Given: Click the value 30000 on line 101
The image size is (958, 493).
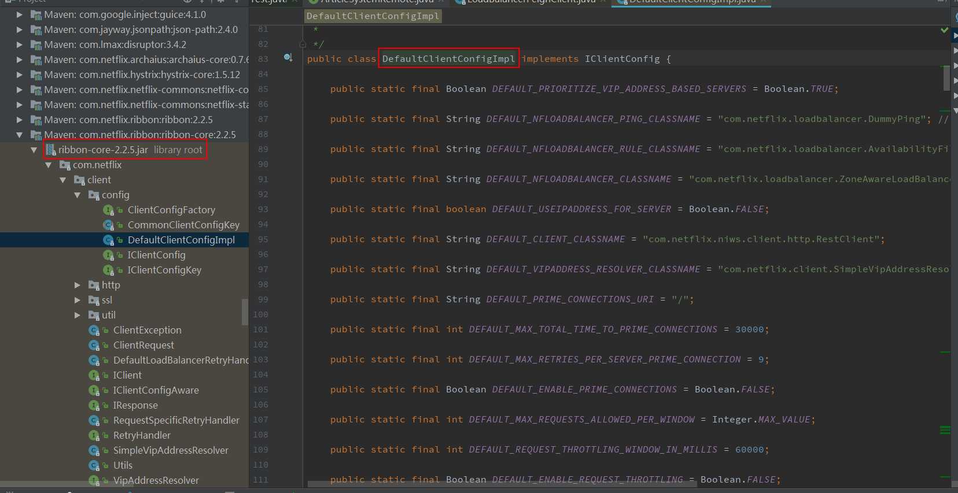Looking at the screenshot, I should (749, 329).
